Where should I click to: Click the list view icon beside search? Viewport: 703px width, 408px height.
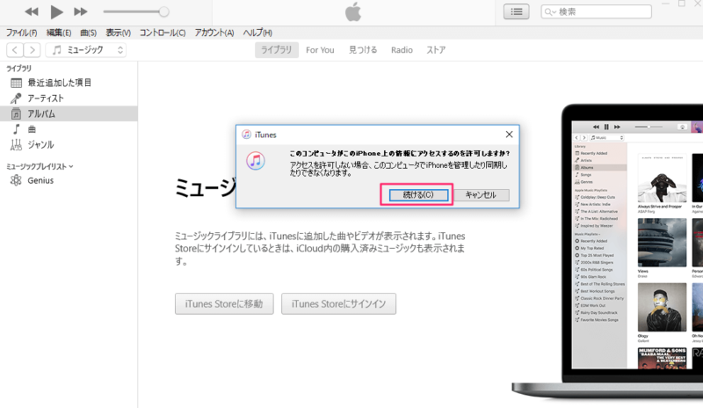(x=516, y=11)
